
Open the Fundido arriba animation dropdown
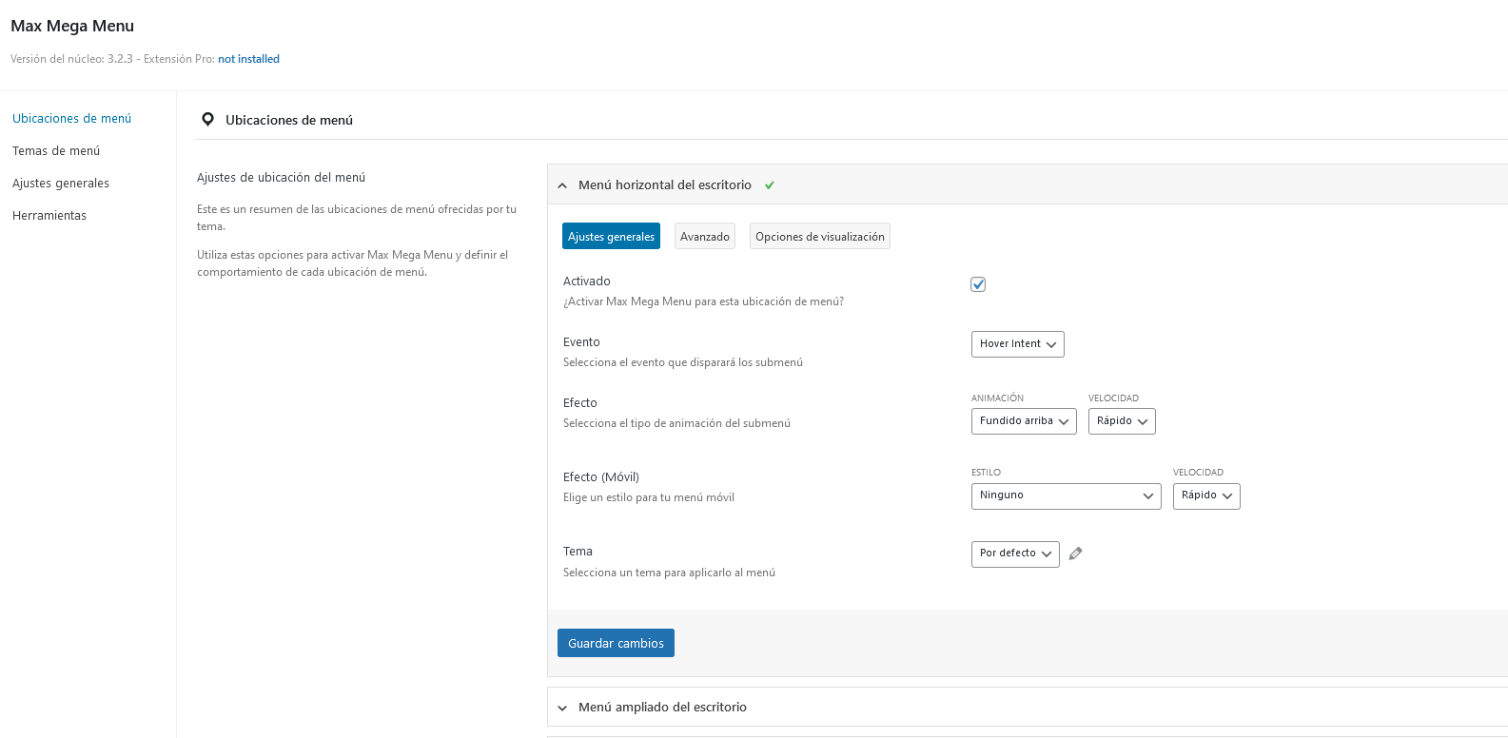click(1023, 421)
